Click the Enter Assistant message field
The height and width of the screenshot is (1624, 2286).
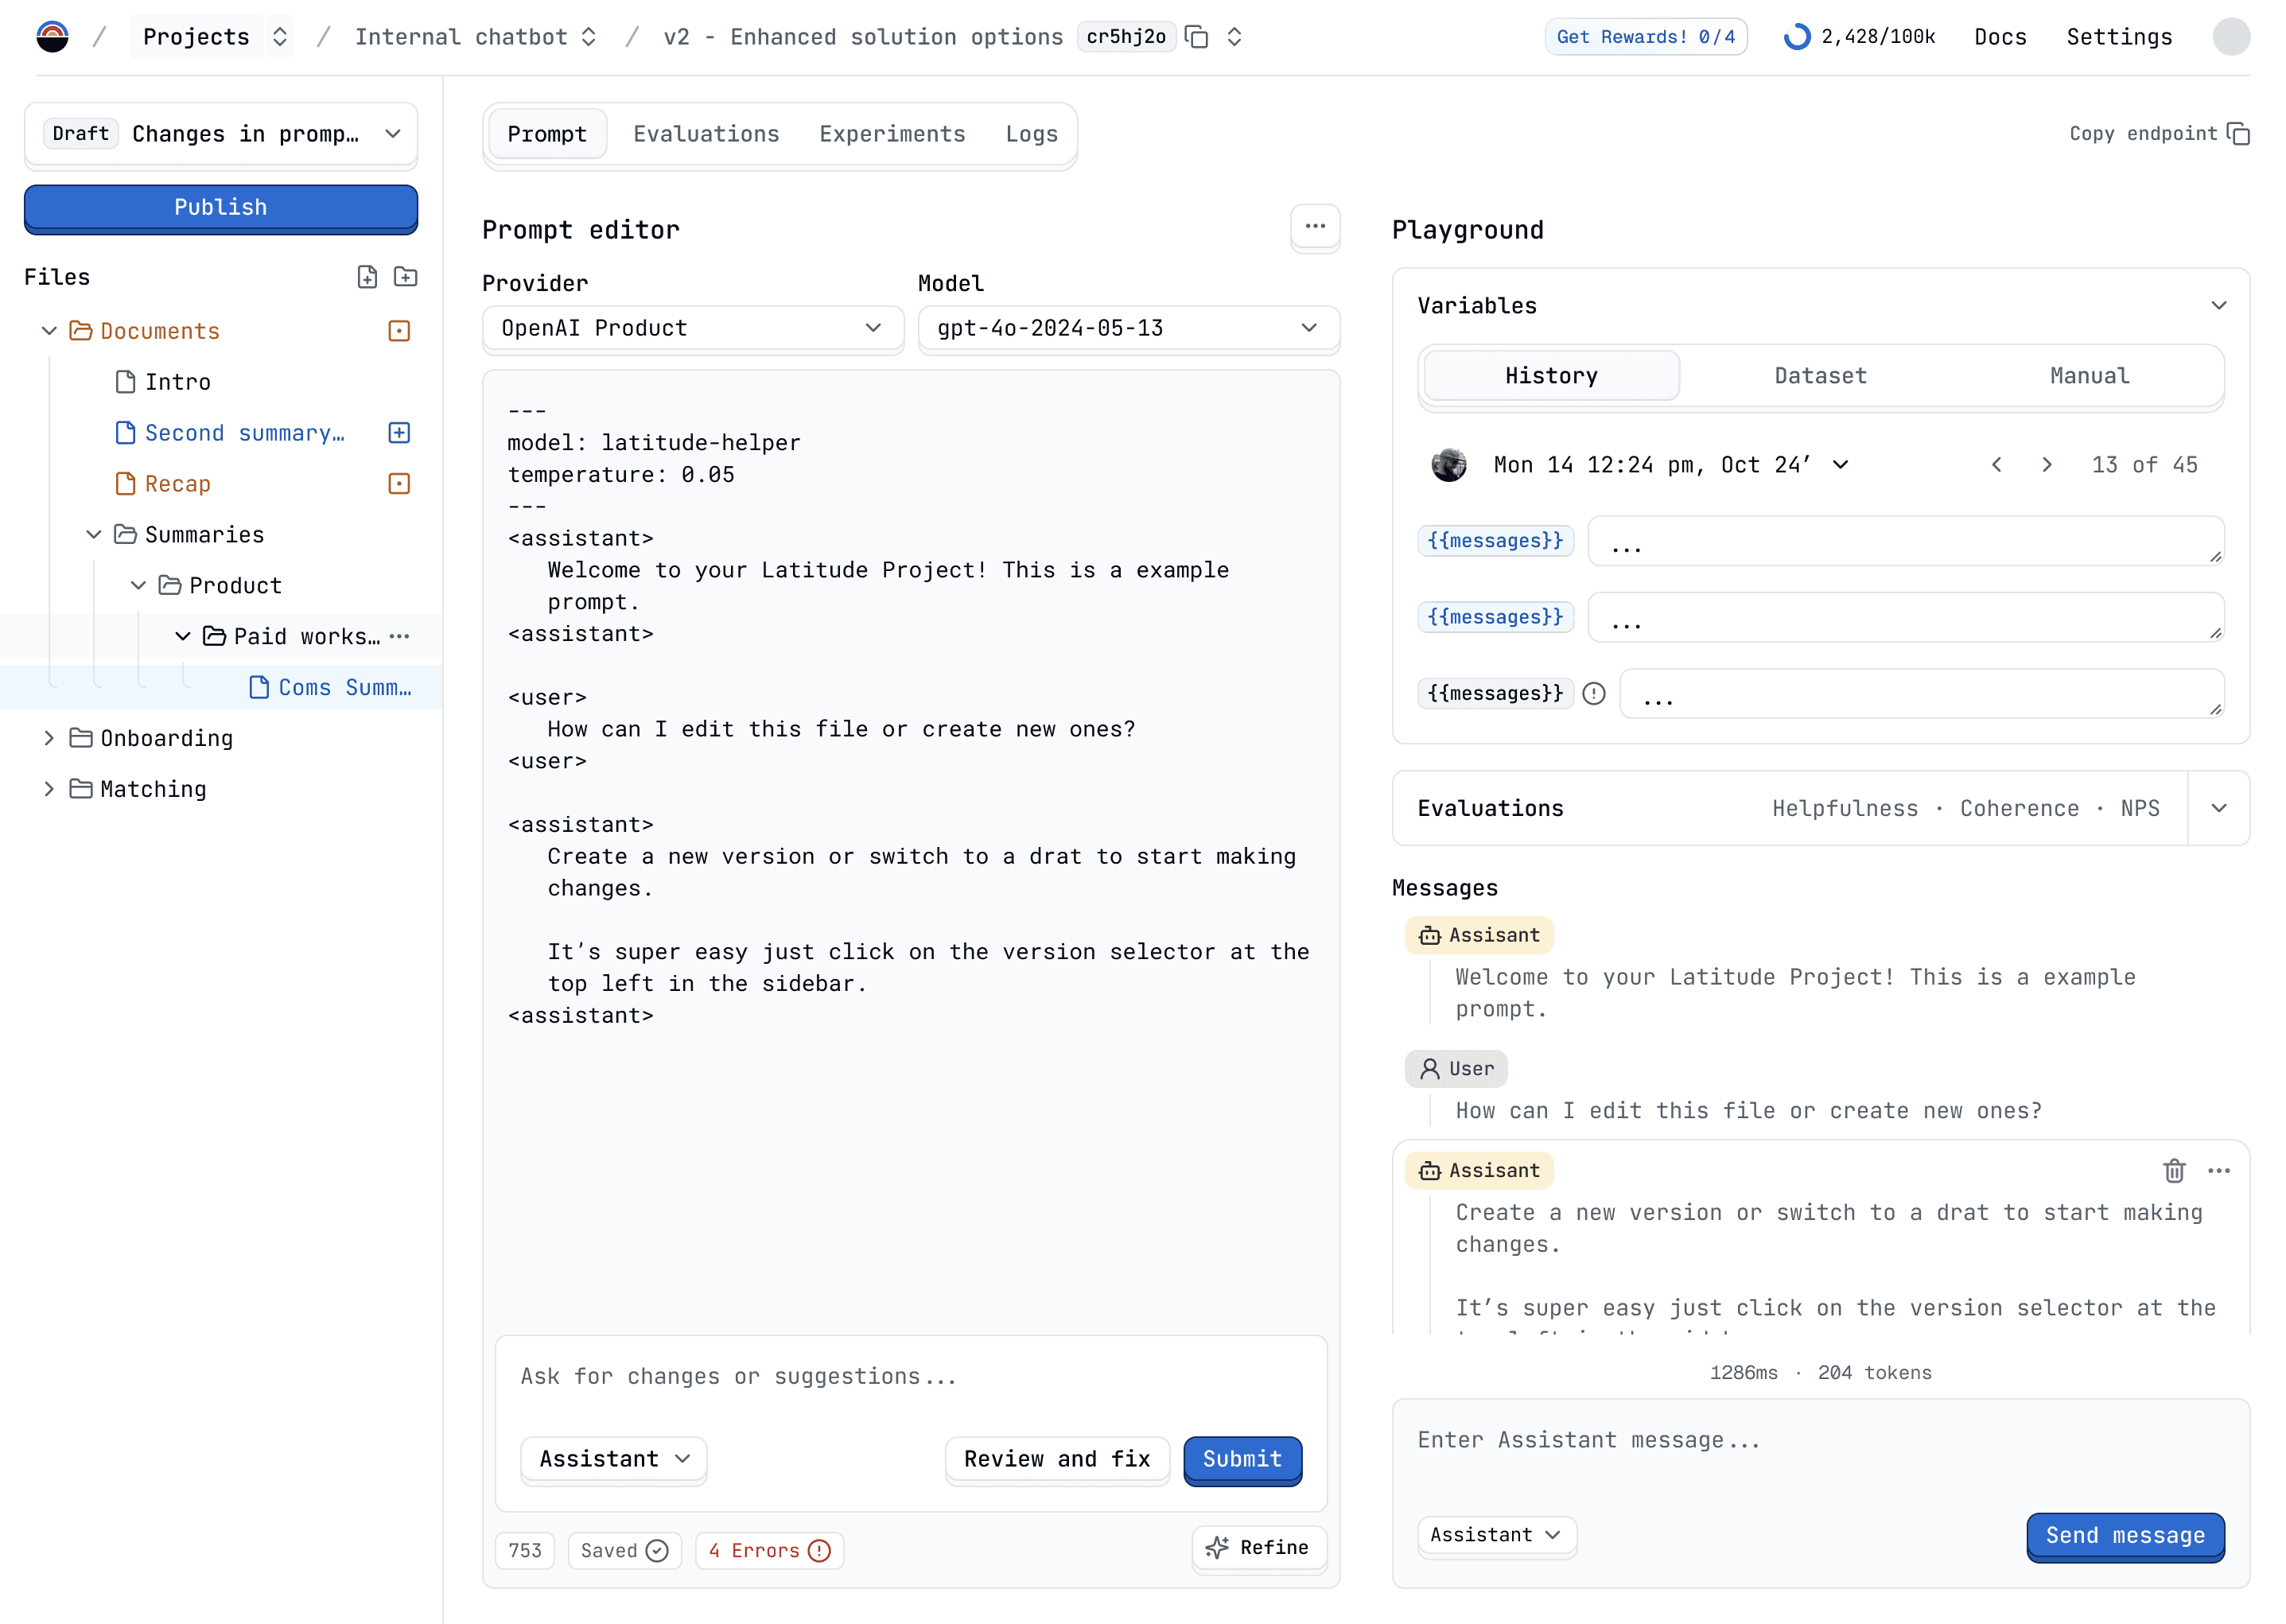pos(1820,1441)
